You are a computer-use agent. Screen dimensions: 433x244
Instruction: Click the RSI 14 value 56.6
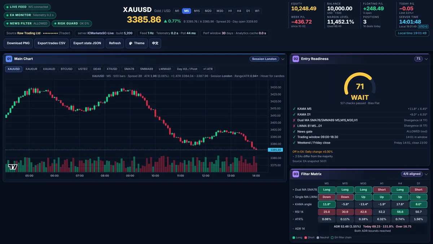coord(400,212)
